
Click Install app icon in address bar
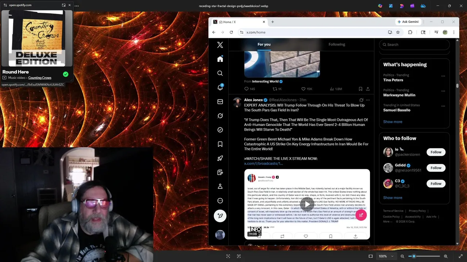[390, 32]
